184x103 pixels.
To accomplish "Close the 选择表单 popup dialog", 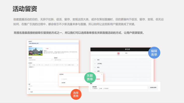I will [x=102, y=74].
